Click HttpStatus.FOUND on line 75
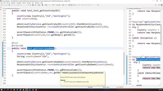The width and height of the screenshot is (163, 91). (44, 70)
